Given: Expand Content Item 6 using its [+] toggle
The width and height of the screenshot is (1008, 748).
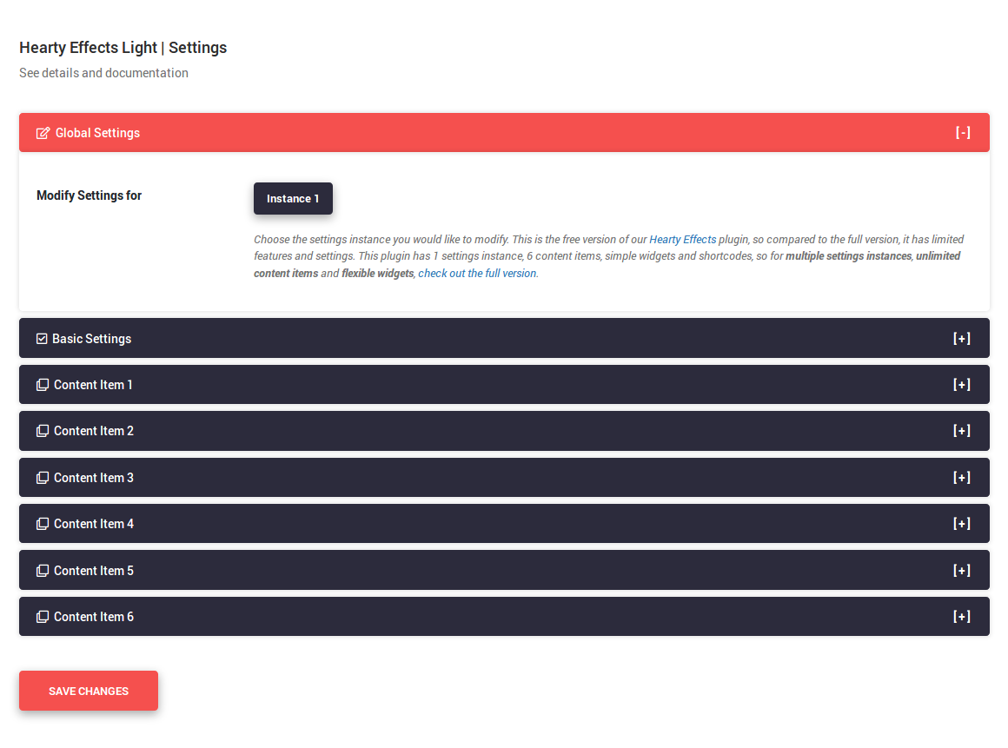Looking at the screenshot, I should click(962, 617).
